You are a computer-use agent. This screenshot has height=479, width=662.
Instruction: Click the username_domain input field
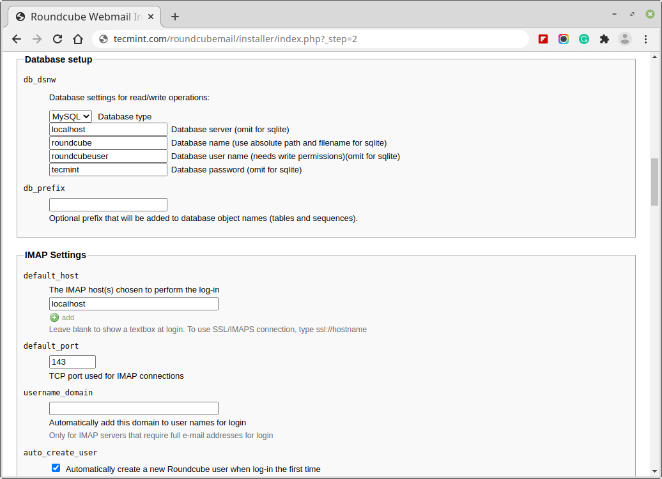pos(134,409)
